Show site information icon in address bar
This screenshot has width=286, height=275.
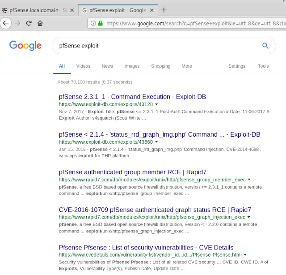[x=93, y=23]
